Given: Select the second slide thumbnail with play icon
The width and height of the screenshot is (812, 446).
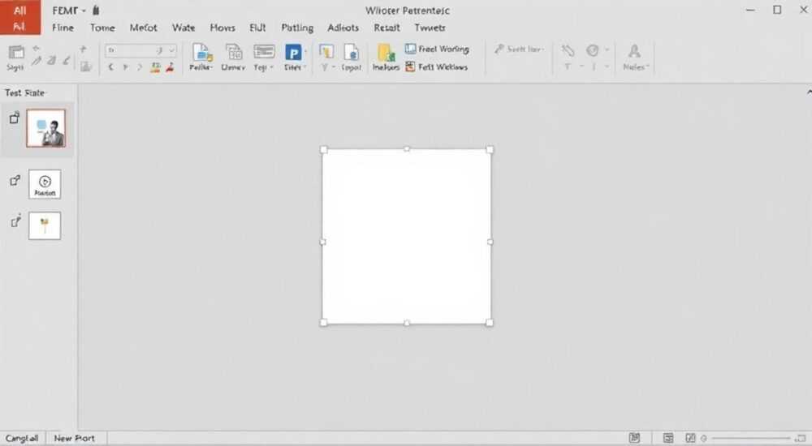Looking at the screenshot, I should coord(45,184).
